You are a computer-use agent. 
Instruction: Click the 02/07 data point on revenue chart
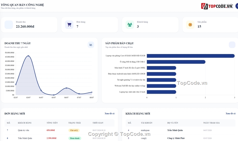[16, 84]
